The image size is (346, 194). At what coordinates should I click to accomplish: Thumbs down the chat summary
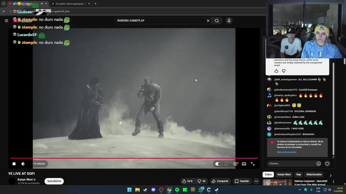(284, 71)
